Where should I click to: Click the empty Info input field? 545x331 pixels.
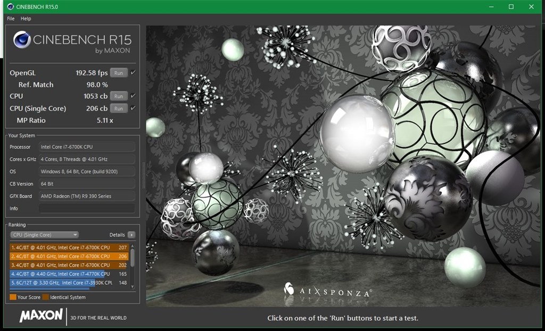pyautogui.click(x=87, y=208)
